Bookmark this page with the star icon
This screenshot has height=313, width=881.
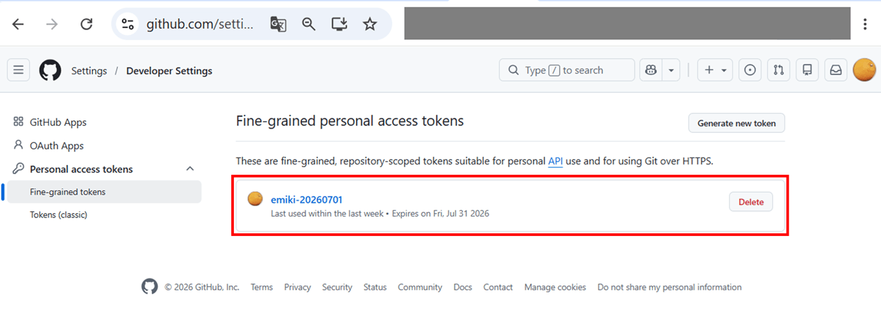click(370, 24)
